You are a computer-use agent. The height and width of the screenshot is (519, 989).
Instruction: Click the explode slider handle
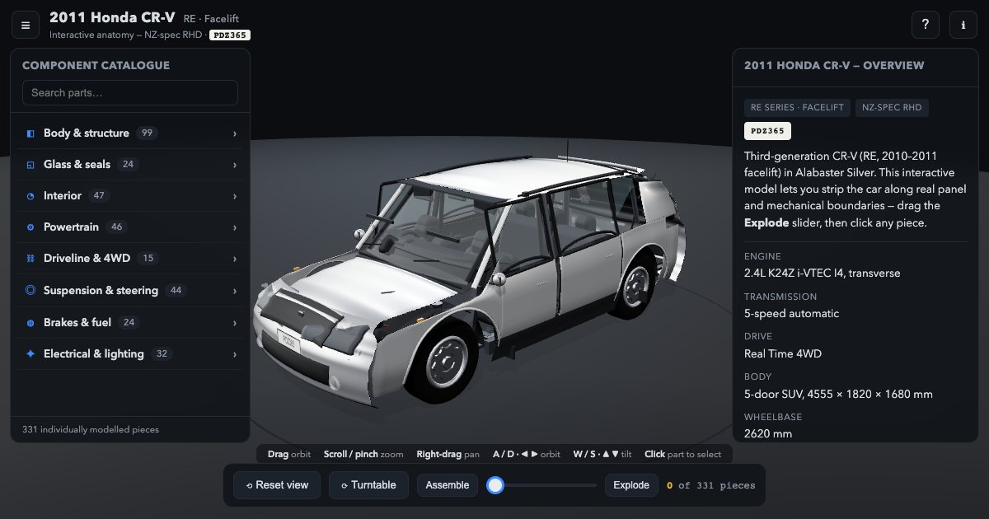(x=495, y=485)
